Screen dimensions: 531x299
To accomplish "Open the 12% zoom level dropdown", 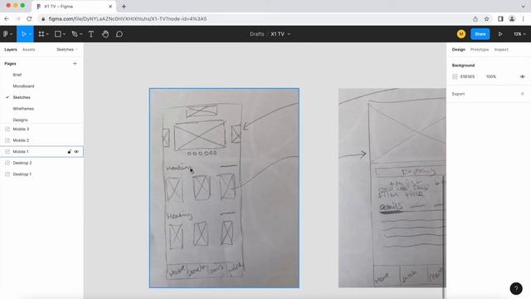I will (519, 34).
